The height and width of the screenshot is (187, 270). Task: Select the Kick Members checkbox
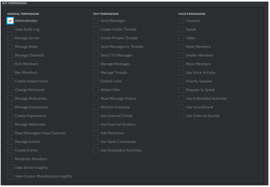coord(10,64)
